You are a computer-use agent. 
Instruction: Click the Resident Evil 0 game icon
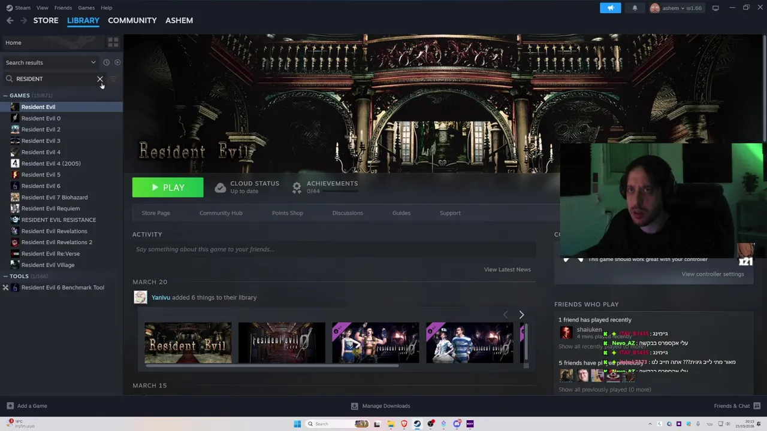pyautogui.click(x=15, y=118)
